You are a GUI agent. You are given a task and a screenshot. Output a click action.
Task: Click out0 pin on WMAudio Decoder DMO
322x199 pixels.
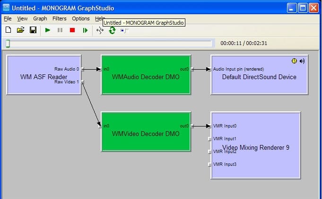tap(192, 69)
